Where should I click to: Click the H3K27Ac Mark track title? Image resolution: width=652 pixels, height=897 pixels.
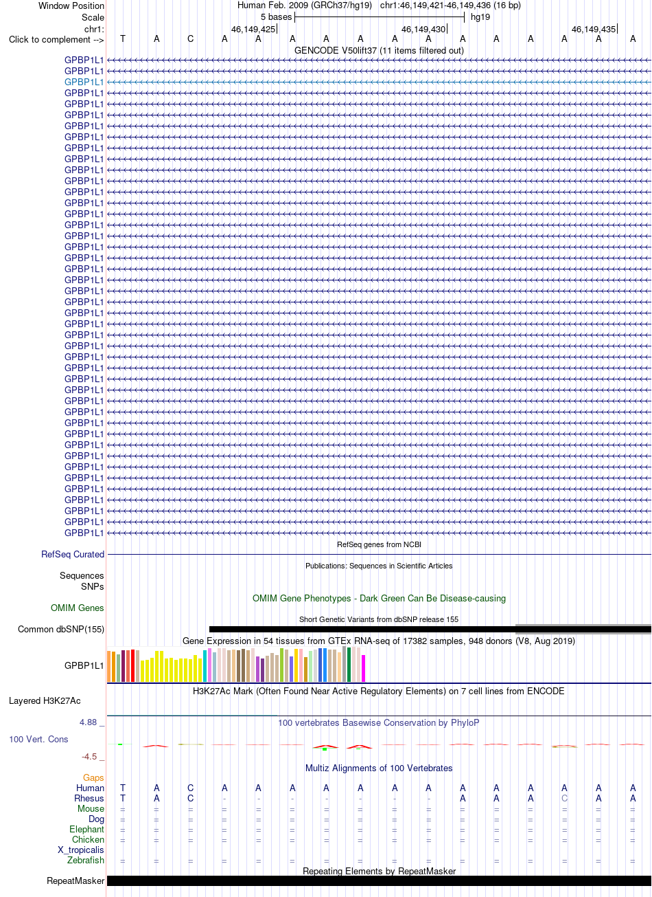click(x=379, y=691)
